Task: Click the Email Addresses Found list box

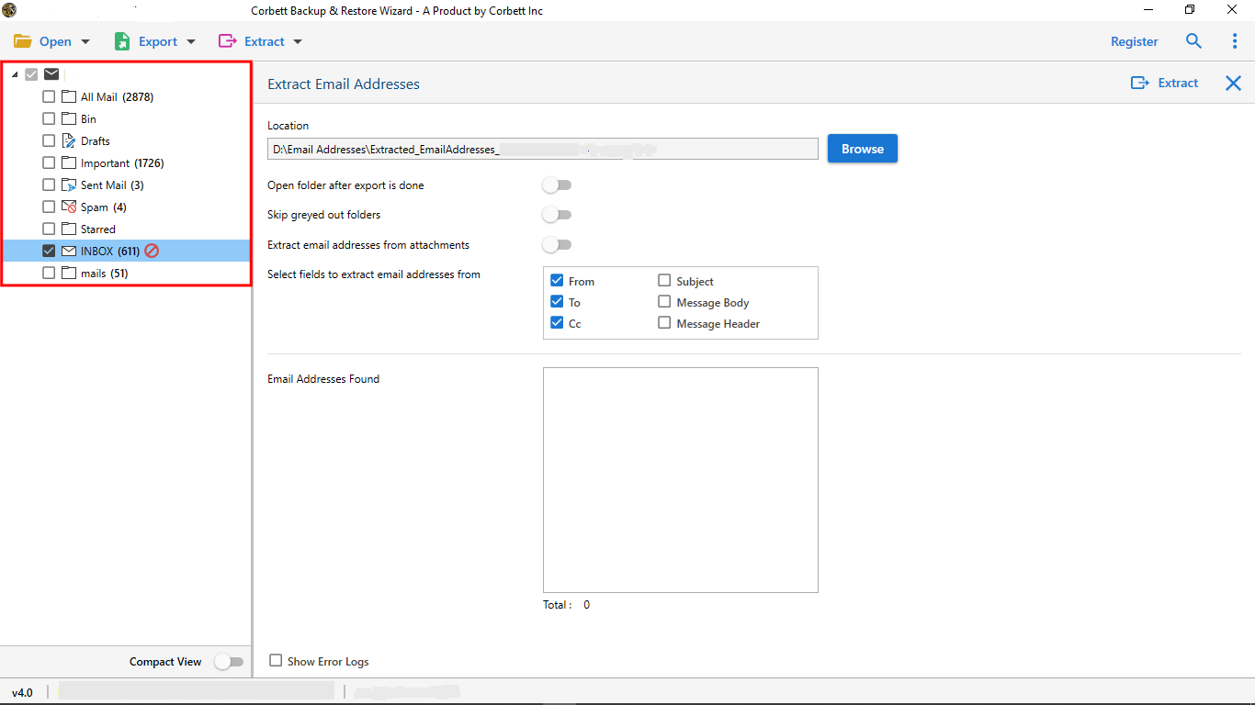Action: (x=681, y=480)
